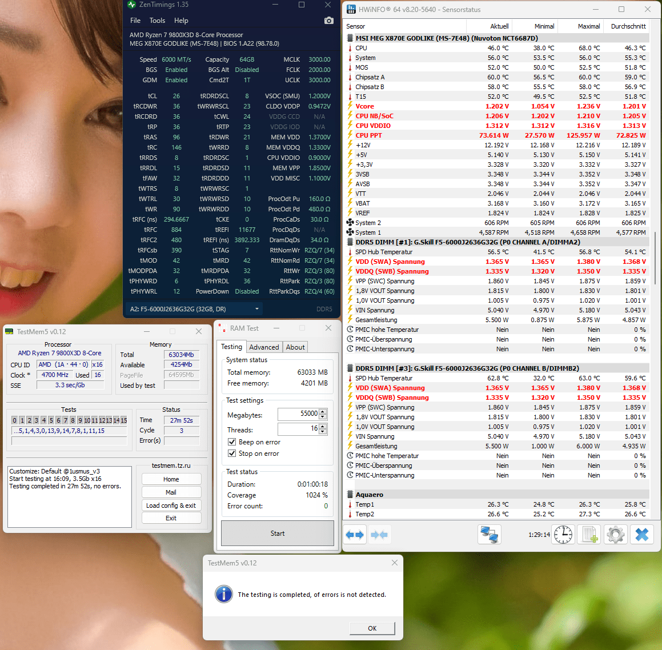Viewport: 662px width, 650px height.
Task: Click the 6000 MT/s speed value in ZenTimings
Action: 176,59
